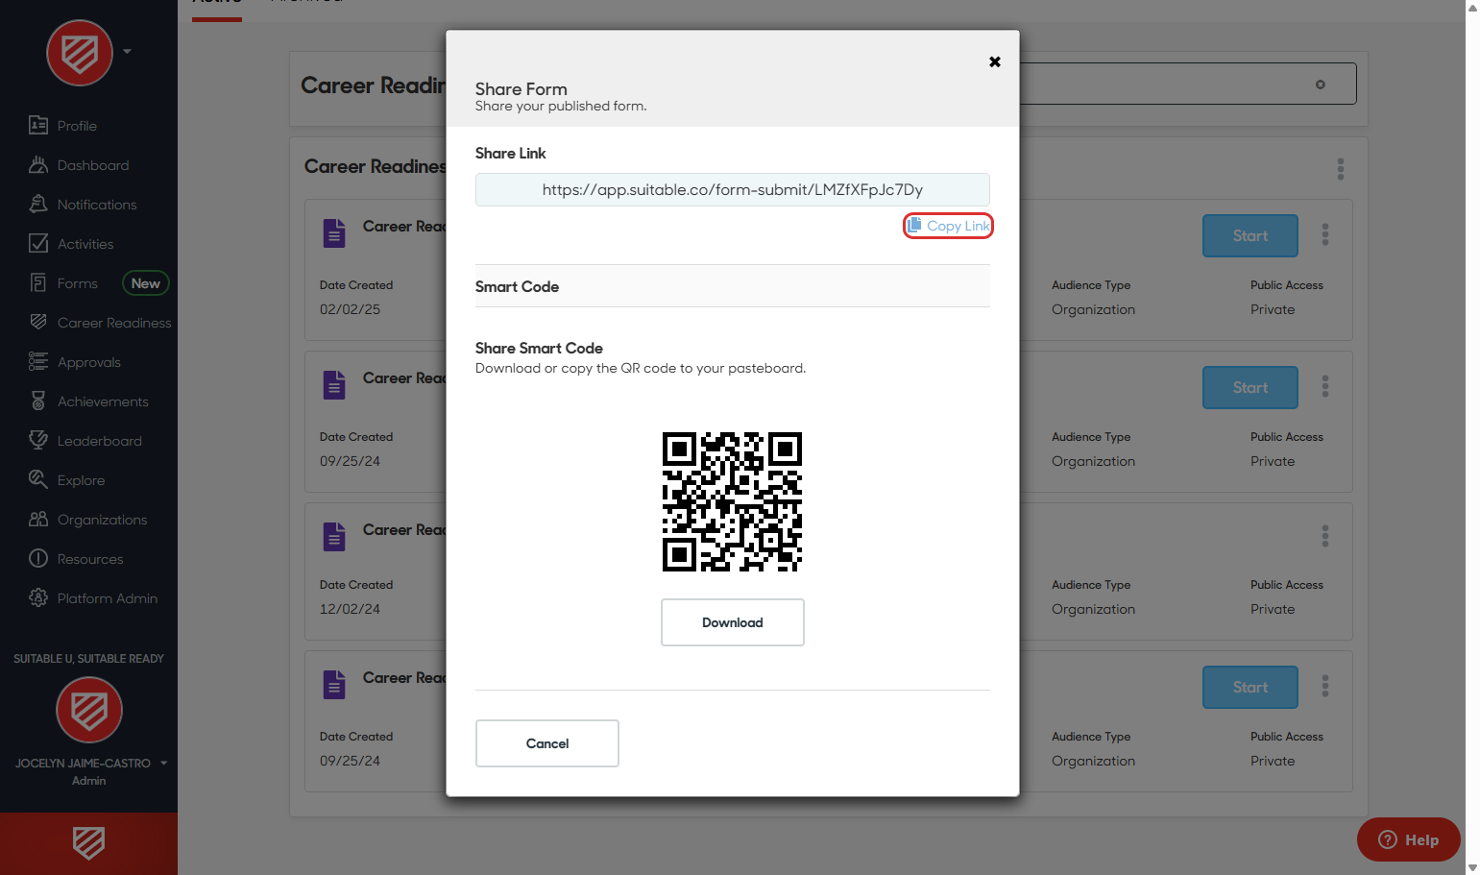
Task: Select the Approvals menu label
Action: [89, 362]
